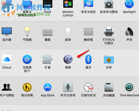Open 声音 speaker preferences

(x=129, y=32)
